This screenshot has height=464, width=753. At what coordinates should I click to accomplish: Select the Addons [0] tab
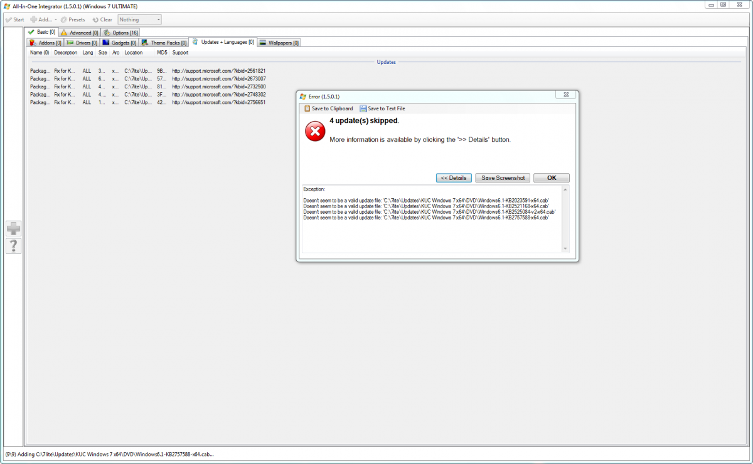pos(46,43)
